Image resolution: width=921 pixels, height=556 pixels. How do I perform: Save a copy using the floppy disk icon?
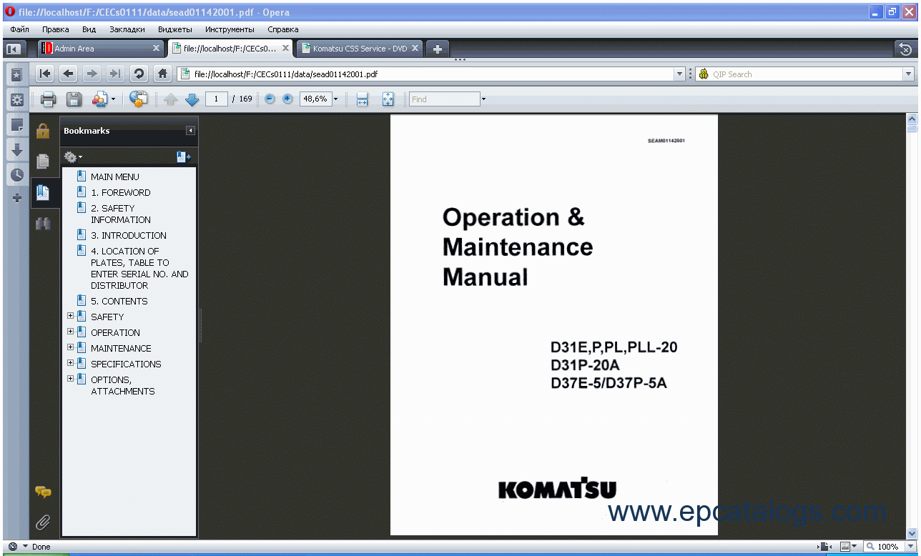coord(74,99)
